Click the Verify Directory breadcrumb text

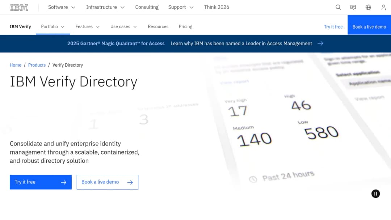(68, 65)
